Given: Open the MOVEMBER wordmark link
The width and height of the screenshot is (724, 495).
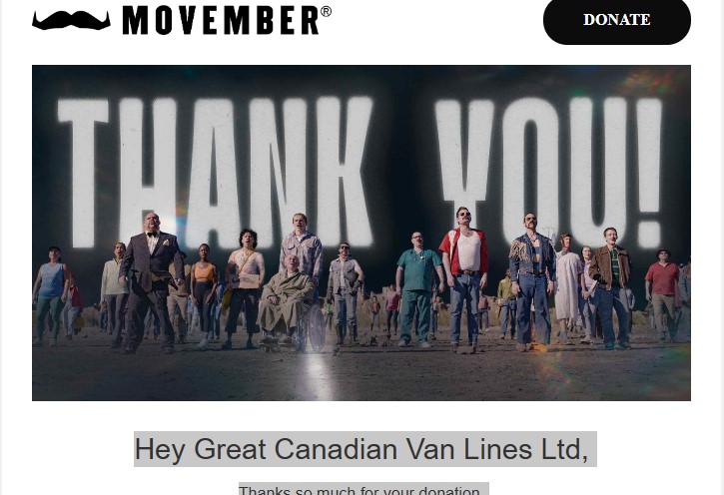Looking at the screenshot, I should 221,20.
